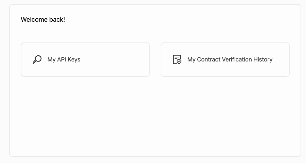306x163 pixels.
Task: Click empty space right of the API Keys label
Action: tap(115, 59)
